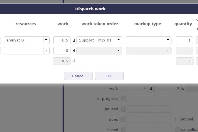
Task: Click the second-row work field showing 0
Action: pos(62,50)
